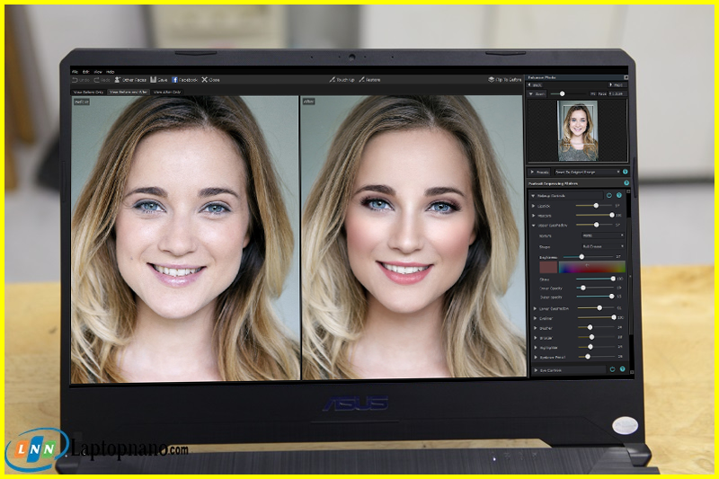Open help for Makeup Controls section
The height and width of the screenshot is (479, 719).
pyautogui.click(x=619, y=195)
